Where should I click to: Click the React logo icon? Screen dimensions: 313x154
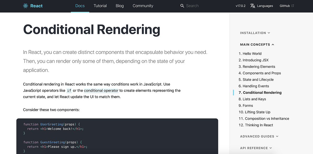(x=26, y=5)
